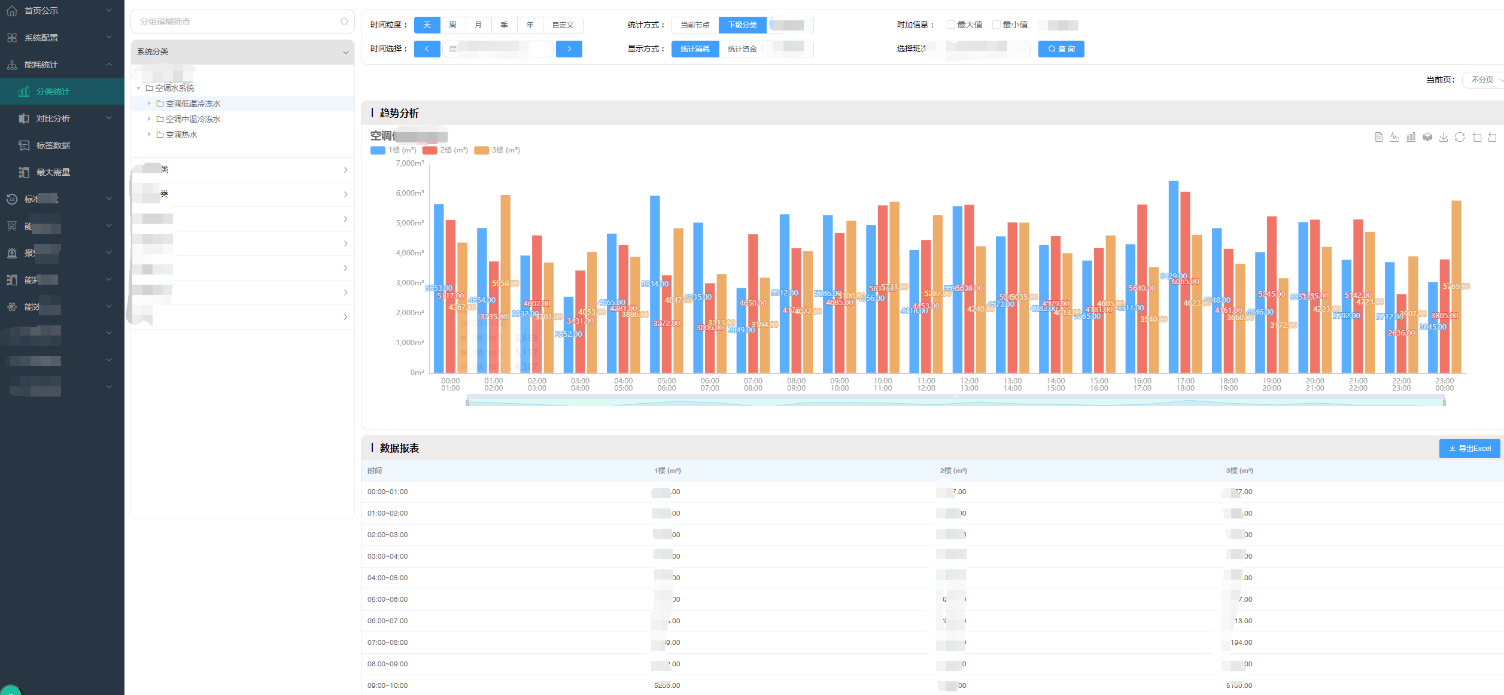Viewport: 1504px width, 695px height.
Task: Open chart data view icon
Action: (x=1378, y=138)
